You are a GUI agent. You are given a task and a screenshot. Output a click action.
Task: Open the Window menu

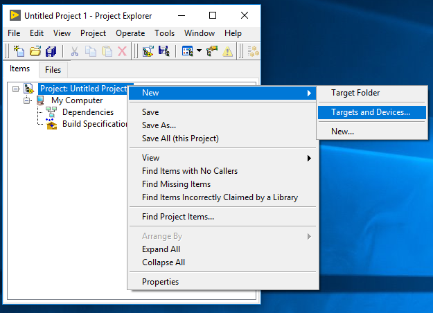pyautogui.click(x=200, y=33)
